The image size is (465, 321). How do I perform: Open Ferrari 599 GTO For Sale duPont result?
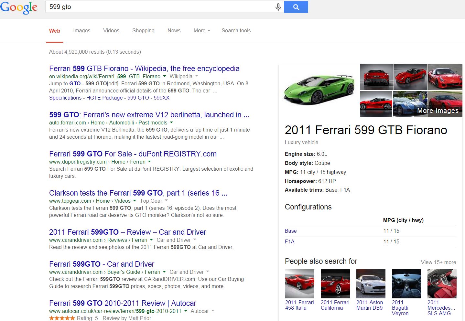point(133,154)
